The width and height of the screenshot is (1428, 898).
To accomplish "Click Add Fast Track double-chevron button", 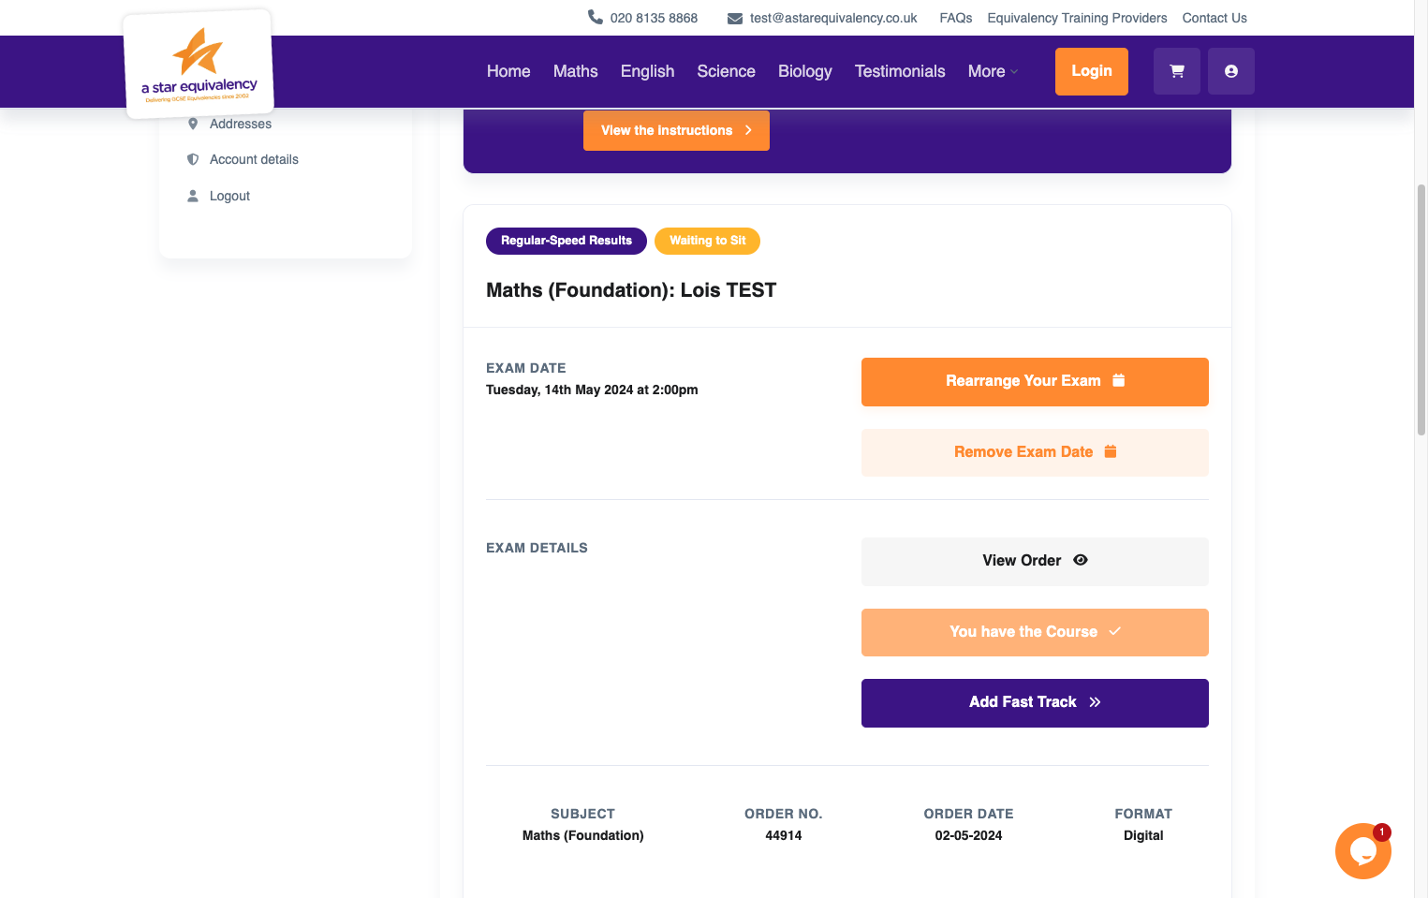I will click(x=1035, y=702).
